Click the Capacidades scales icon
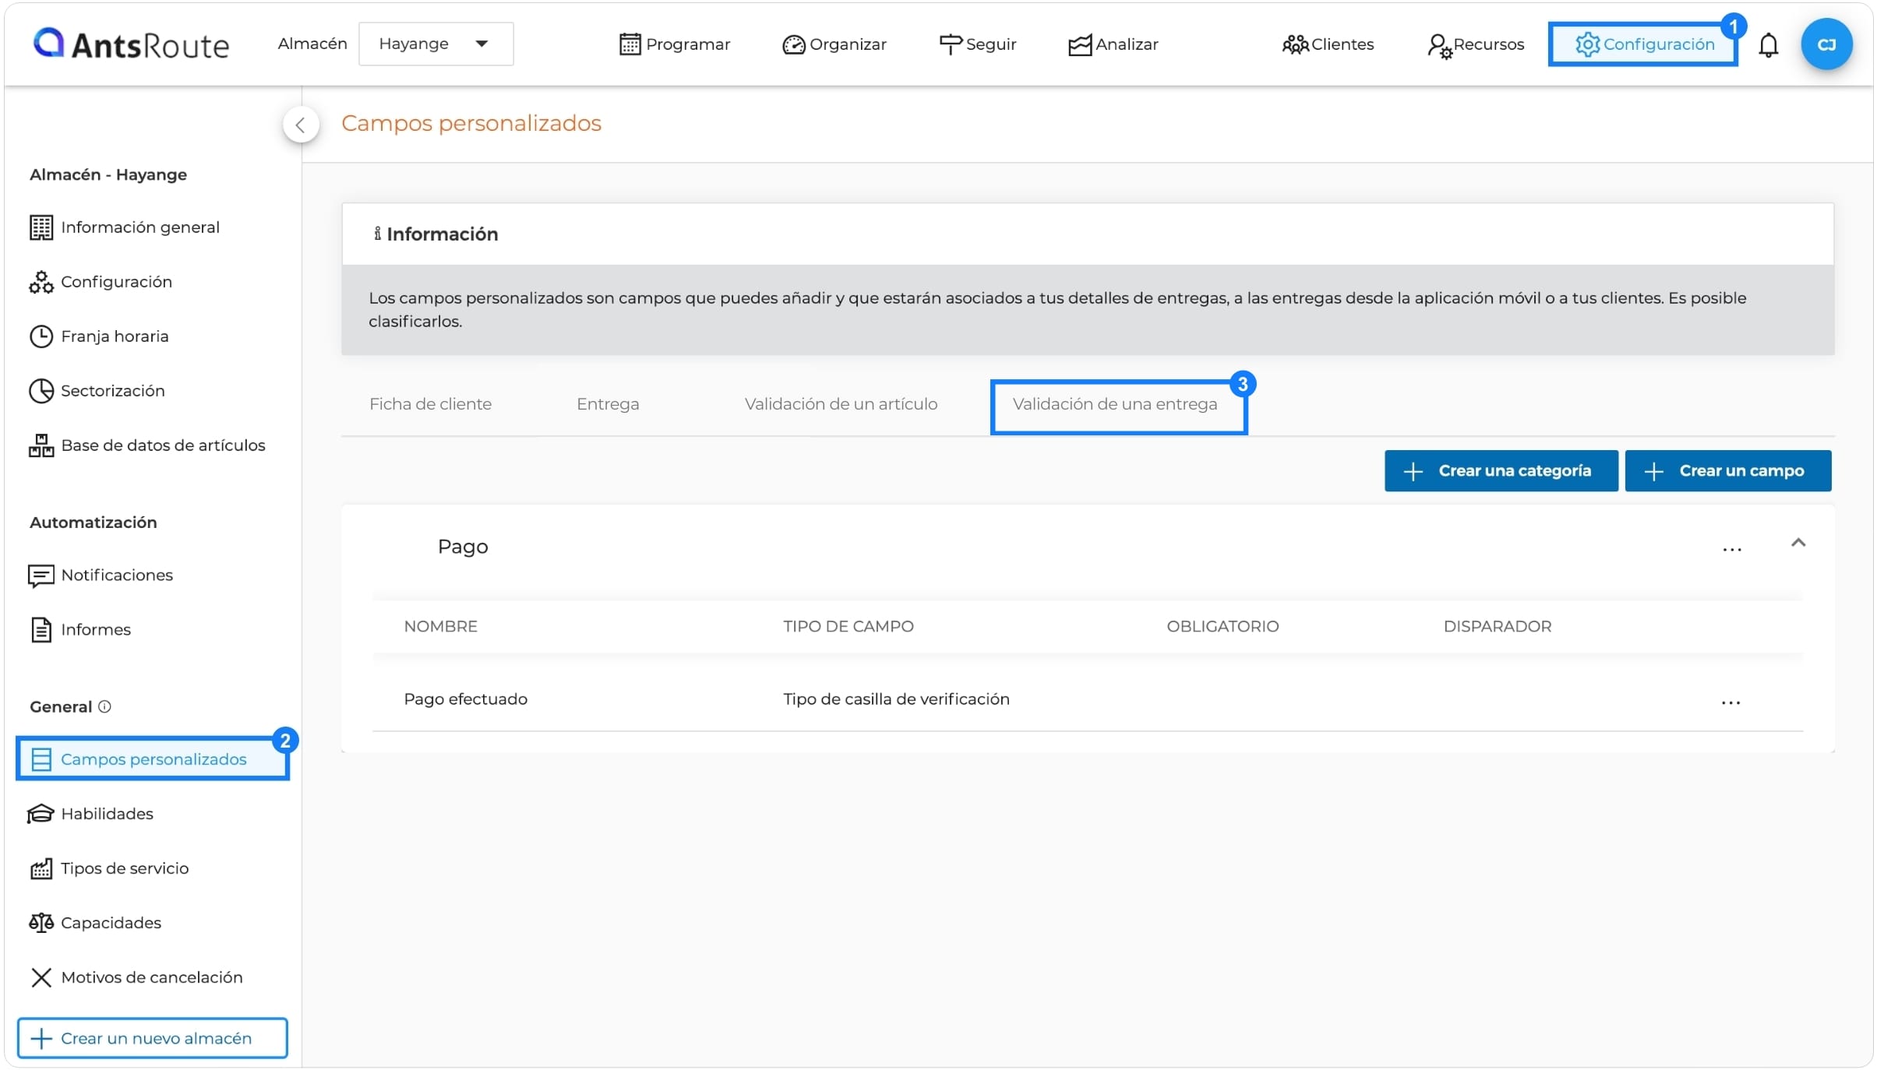The width and height of the screenshot is (1877, 1070). 41,923
